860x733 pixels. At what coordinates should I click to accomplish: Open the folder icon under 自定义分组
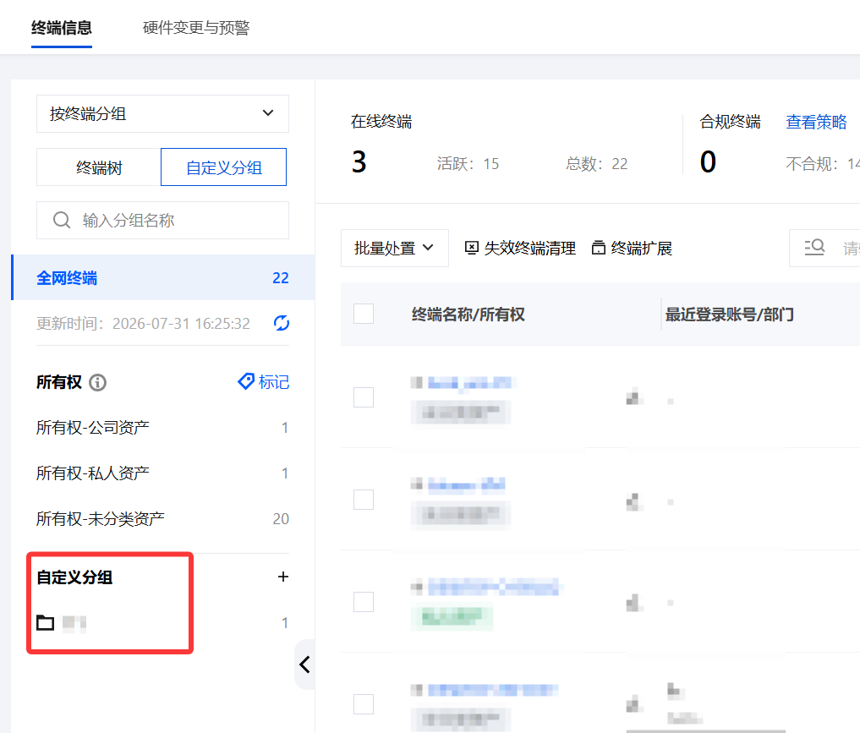[x=45, y=623]
